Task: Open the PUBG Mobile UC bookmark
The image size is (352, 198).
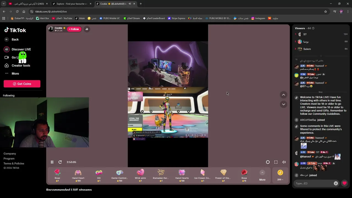Action: [110, 18]
